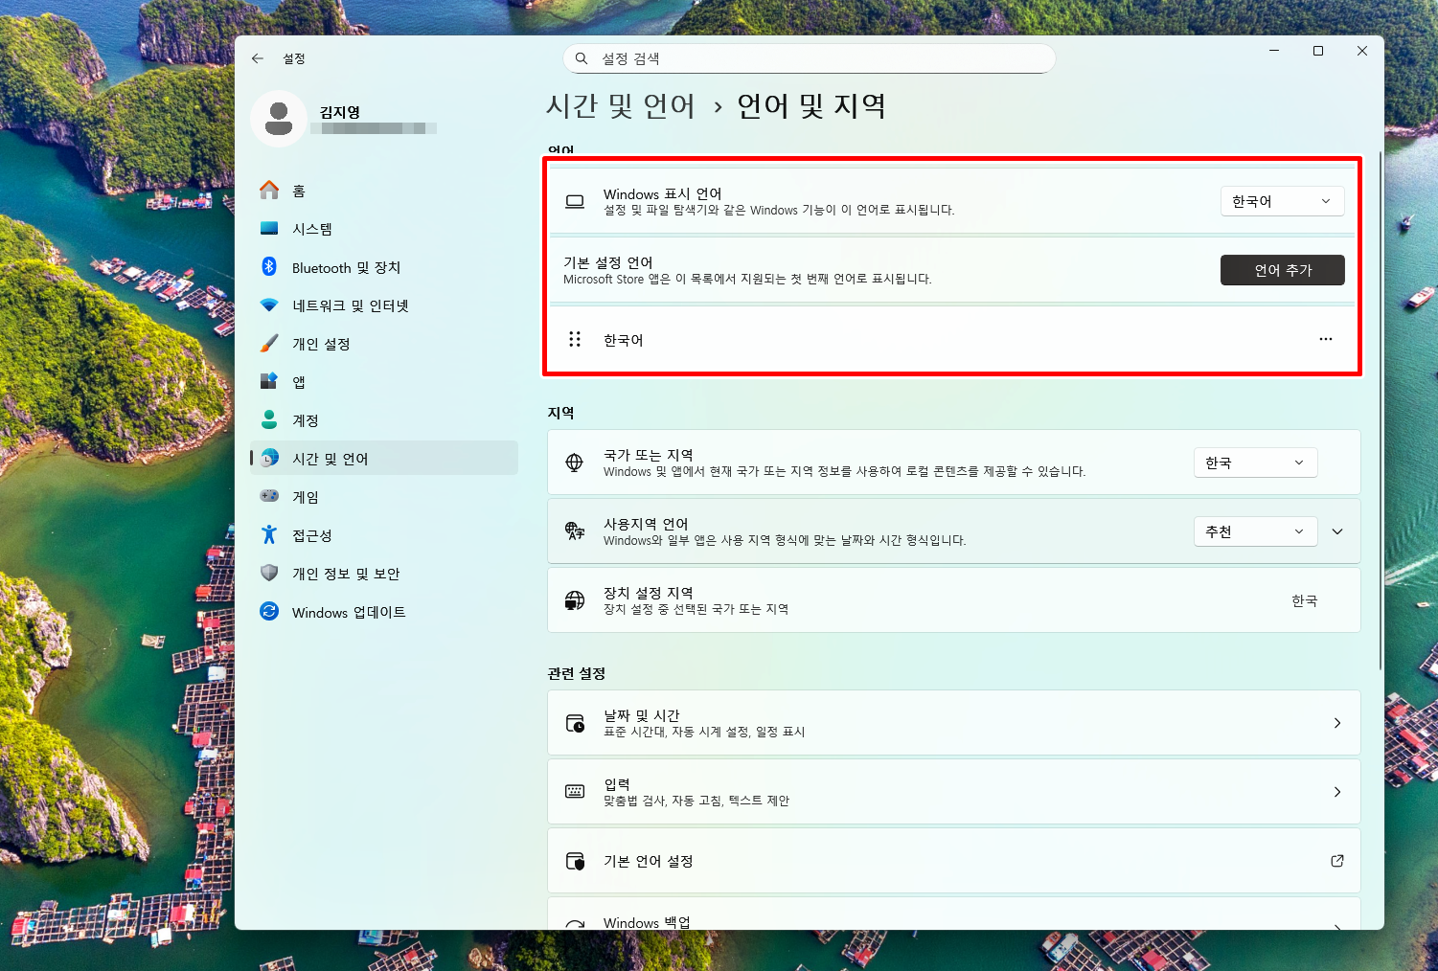The width and height of the screenshot is (1438, 971).
Task: Open the 날짜 및 시간 row title
Action: (642, 715)
